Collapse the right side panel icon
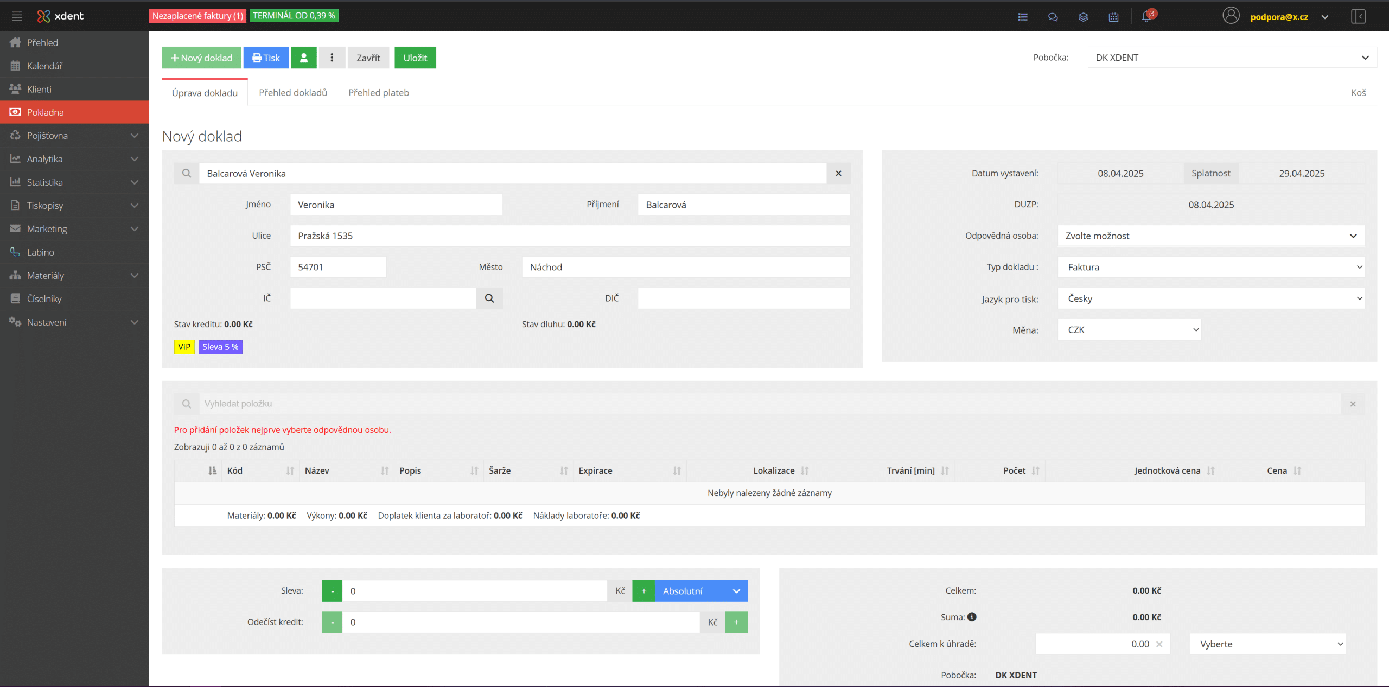1389x687 pixels. coord(1358,16)
